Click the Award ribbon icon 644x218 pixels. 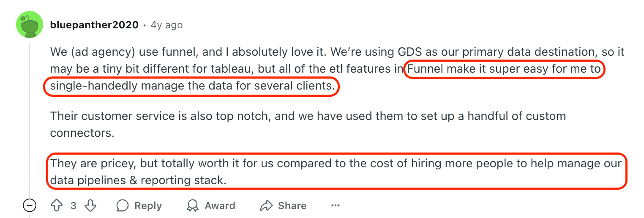point(192,206)
